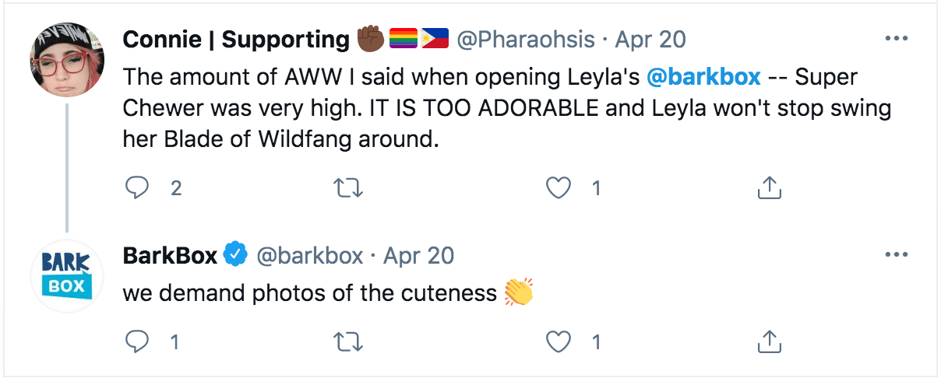
Task: Share BarkBox's reply tweet
Action: tap(769, 341)
